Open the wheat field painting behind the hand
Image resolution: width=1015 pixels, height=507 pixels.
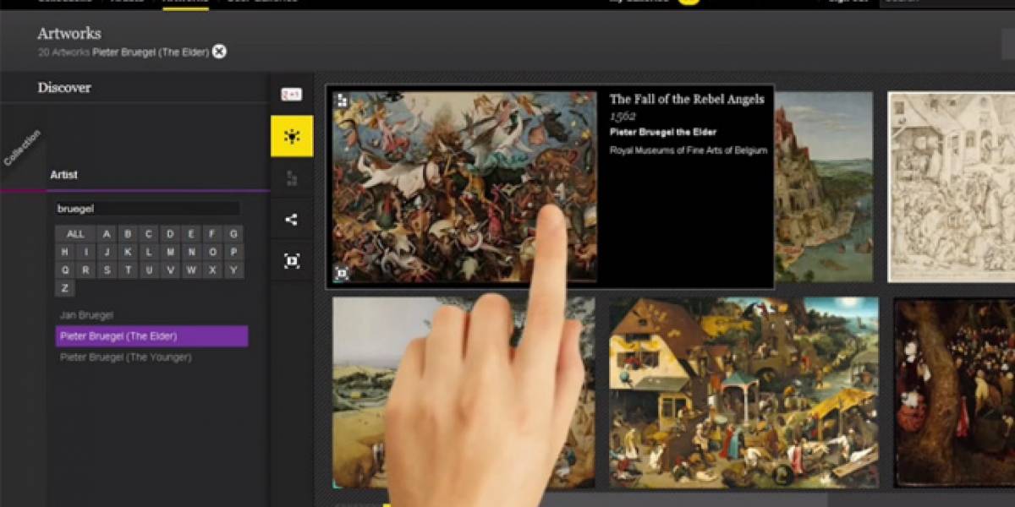(464, 392)
